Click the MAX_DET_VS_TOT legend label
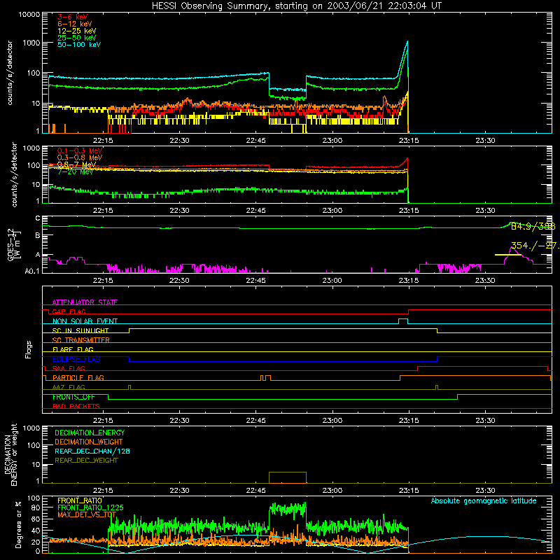This screenshot has width=560, height=560. pyautogui.click(x=87, y=514)
